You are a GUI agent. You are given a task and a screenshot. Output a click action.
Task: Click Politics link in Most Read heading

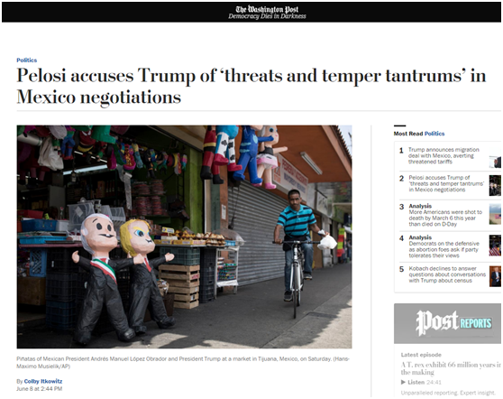coord(434,134)
